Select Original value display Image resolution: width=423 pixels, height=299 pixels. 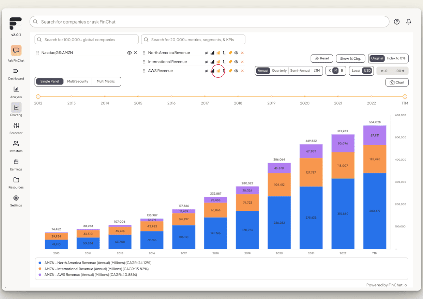coord(377,58)
